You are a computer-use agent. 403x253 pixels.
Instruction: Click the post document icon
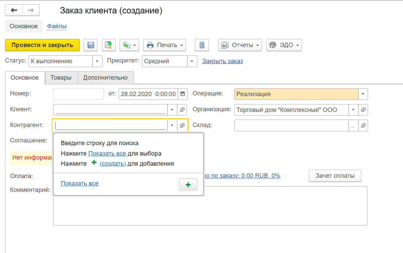click(x=108, y=45)
